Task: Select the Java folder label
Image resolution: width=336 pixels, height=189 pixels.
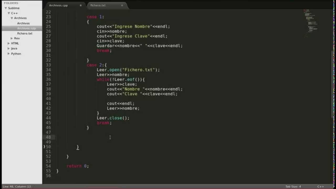Action: [14, 49]
